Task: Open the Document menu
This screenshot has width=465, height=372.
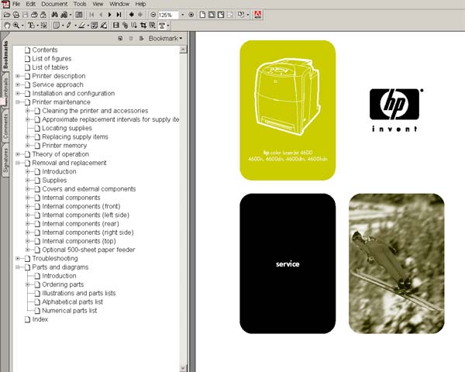Action: pyautogui.click(x=54, y=4)
